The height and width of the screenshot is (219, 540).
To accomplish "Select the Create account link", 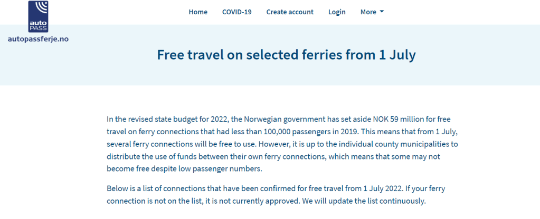I will [x=290, y=12].
